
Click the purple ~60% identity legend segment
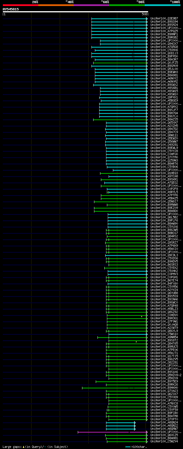[91, 5]
